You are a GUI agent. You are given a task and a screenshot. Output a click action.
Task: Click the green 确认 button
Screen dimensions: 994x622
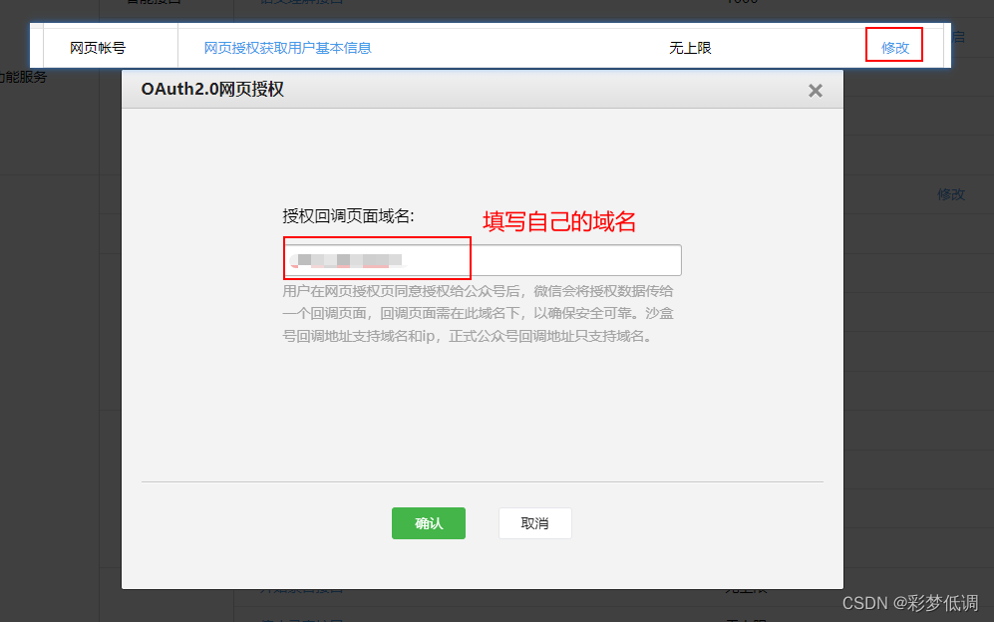[429, 523]
